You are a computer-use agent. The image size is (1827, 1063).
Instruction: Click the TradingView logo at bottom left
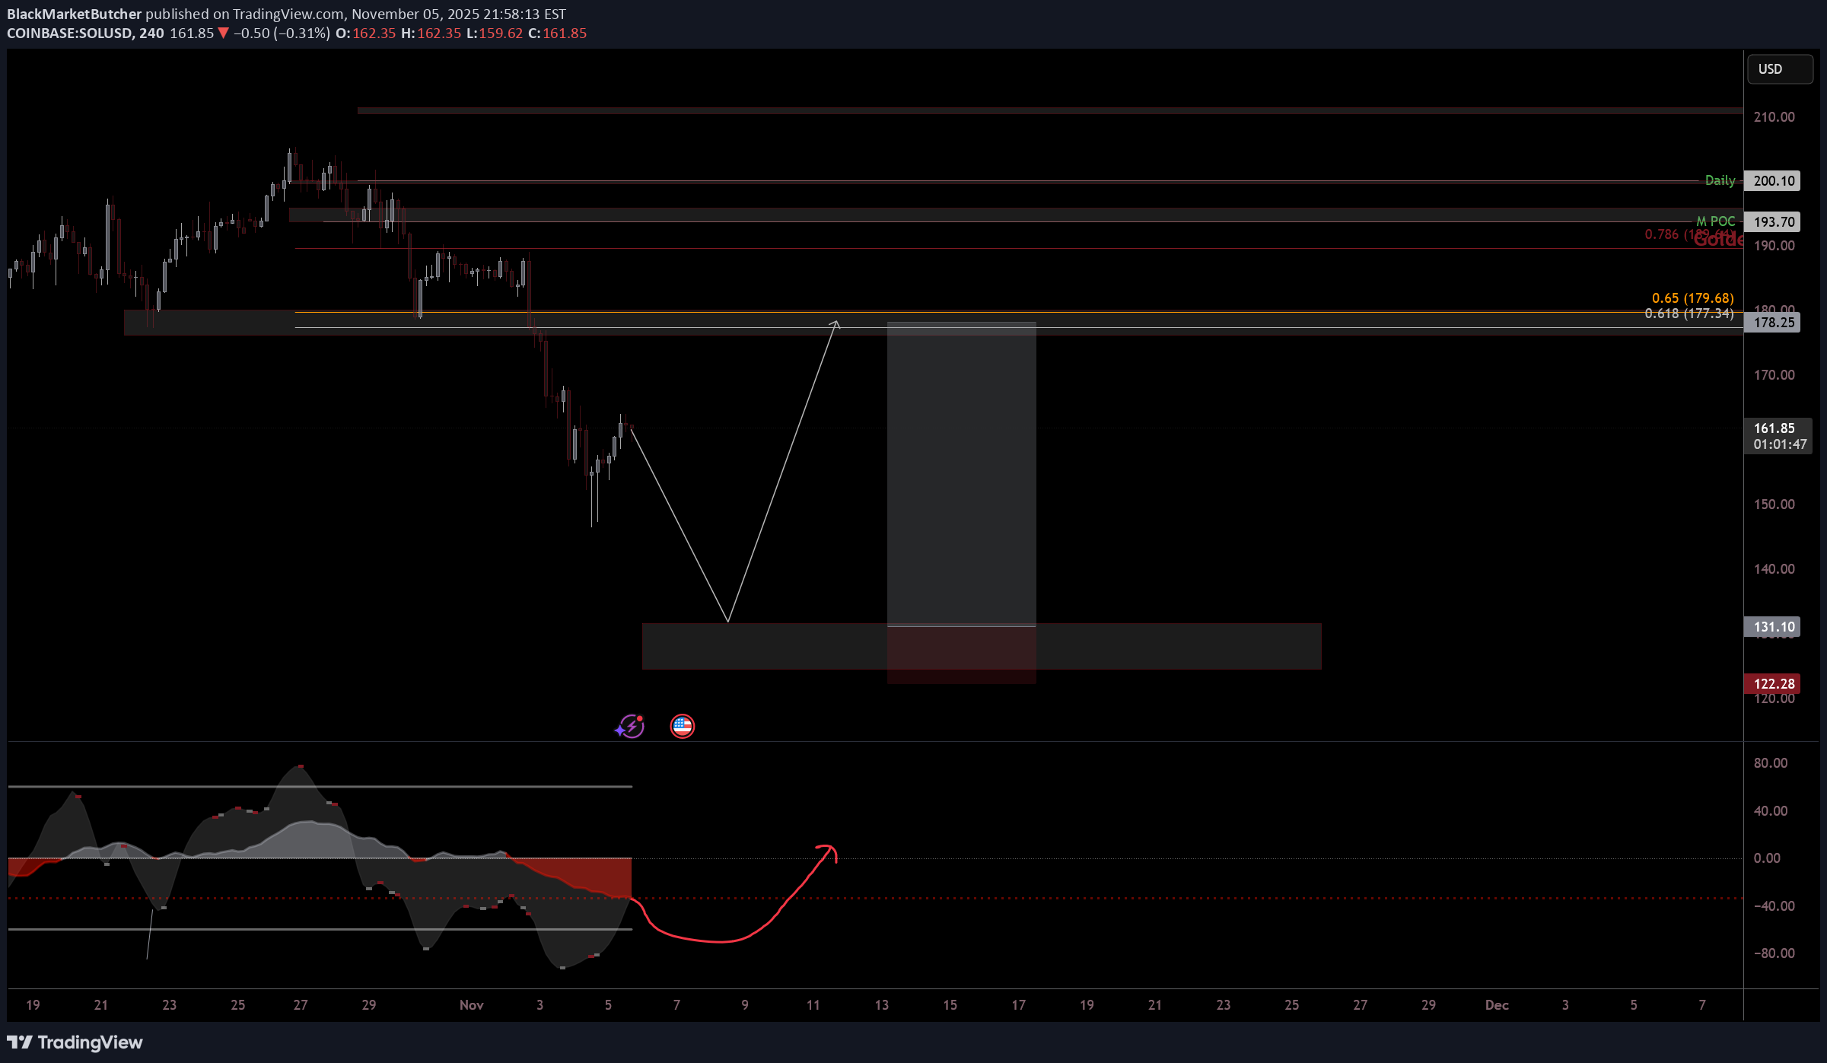tap(75, 1042)
